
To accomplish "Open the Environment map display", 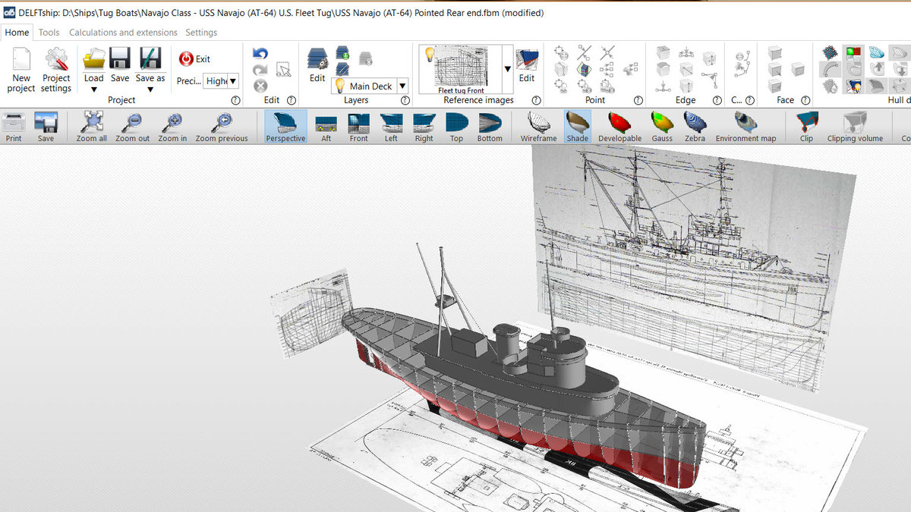I will click(746, 127).
